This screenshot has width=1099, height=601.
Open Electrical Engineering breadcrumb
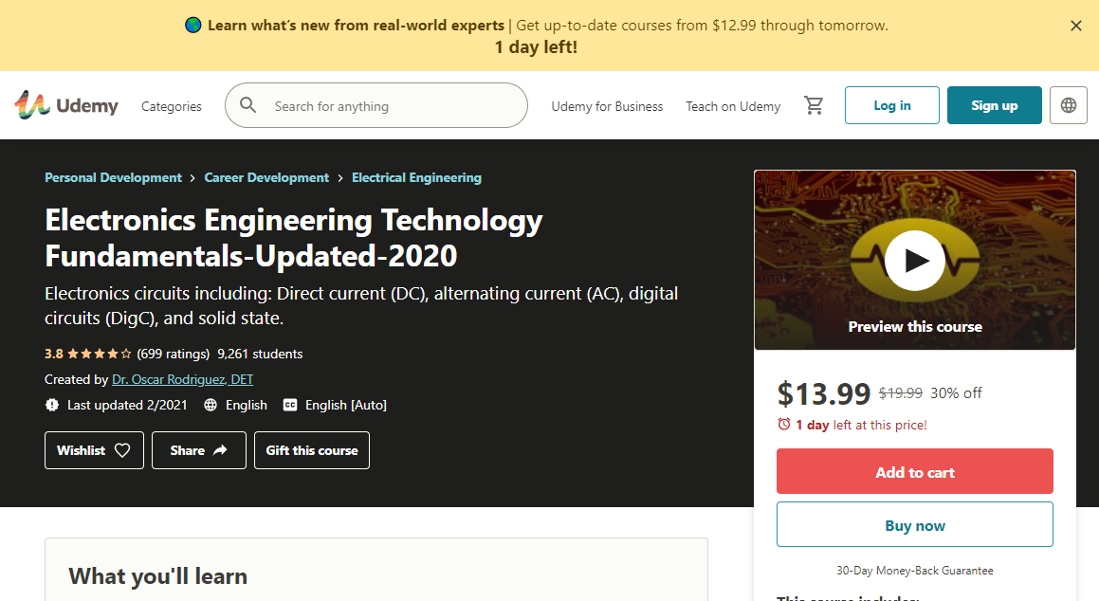point(416,177)
